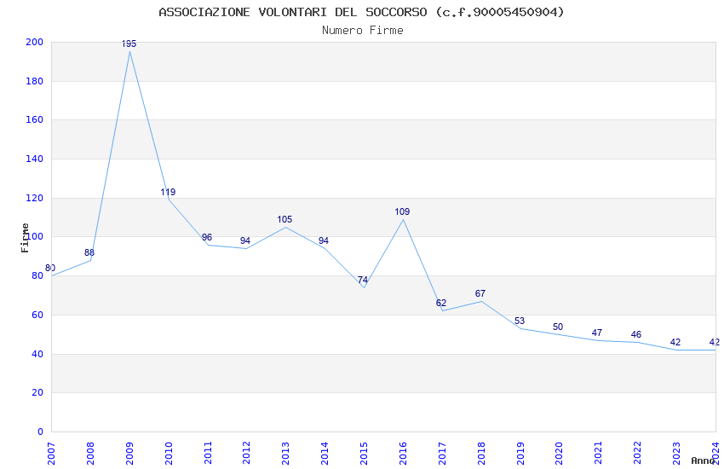The width and height of the screenshot is (724, 469).
Task: Click the y-axis tick label 180
Action: [35, 81]
